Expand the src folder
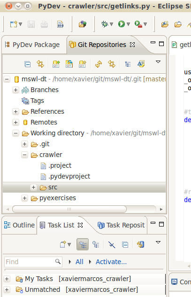This screenshot has width=191, height=297. coord(33,187)
